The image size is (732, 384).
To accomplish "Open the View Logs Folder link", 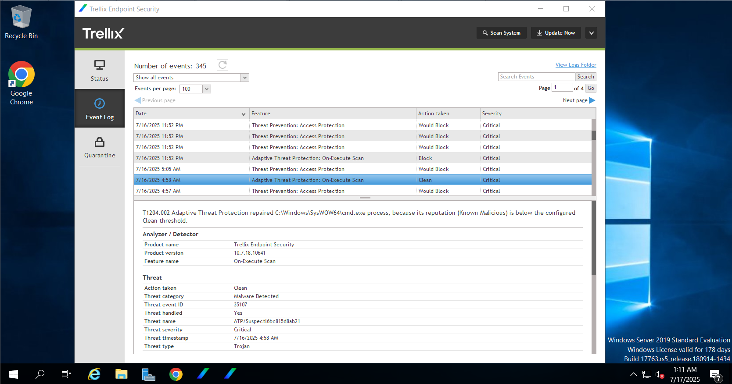I will click(576, 65).
